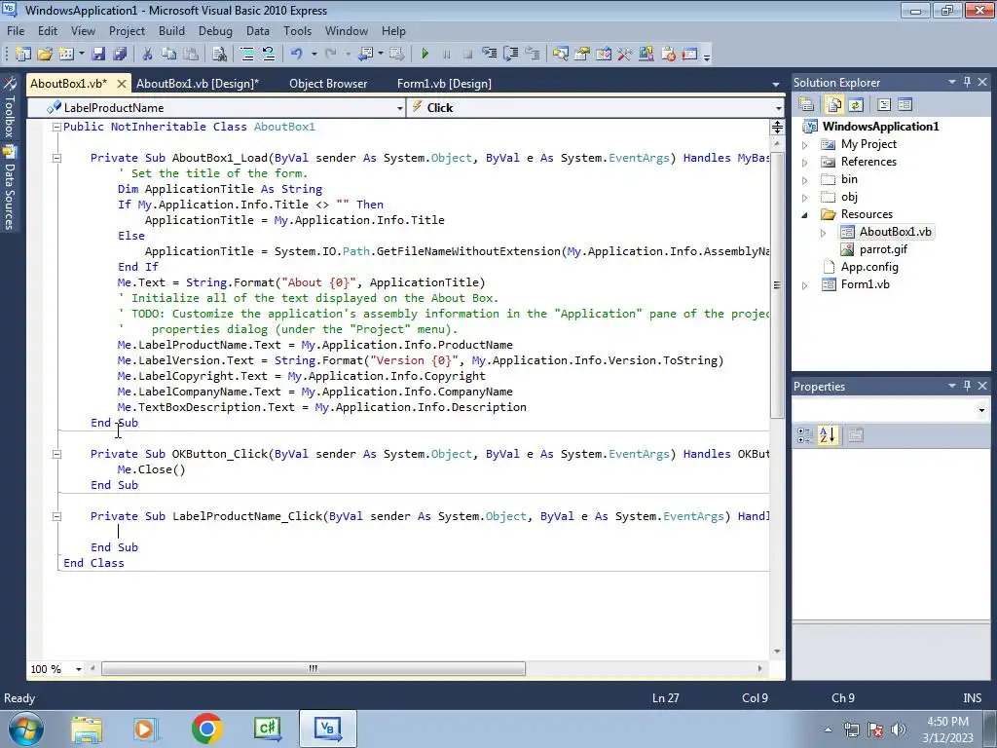Collapse the OKButton_Click sub outline
Image resolution: width=997 pixels, height=748 pixels.
click(x=56, y=454)
